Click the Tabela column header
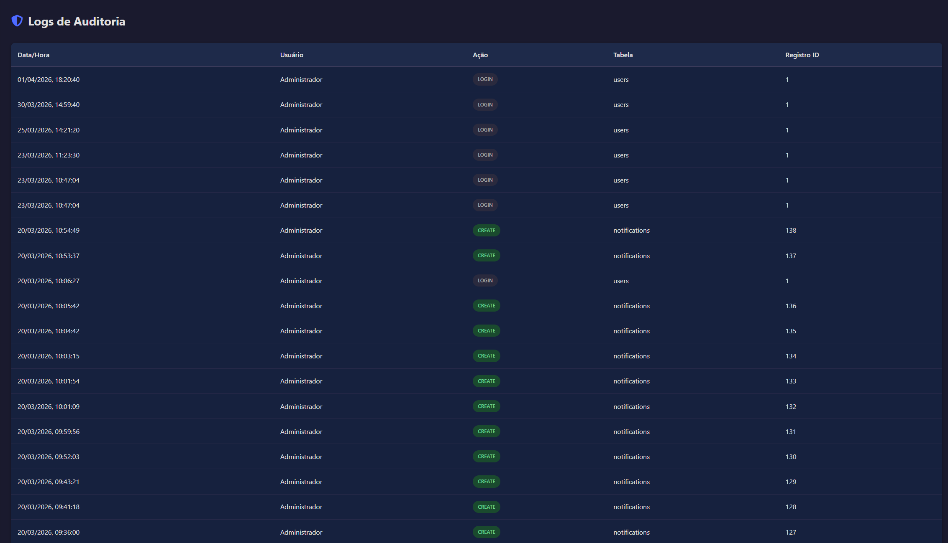 click(x=623, y=55)
